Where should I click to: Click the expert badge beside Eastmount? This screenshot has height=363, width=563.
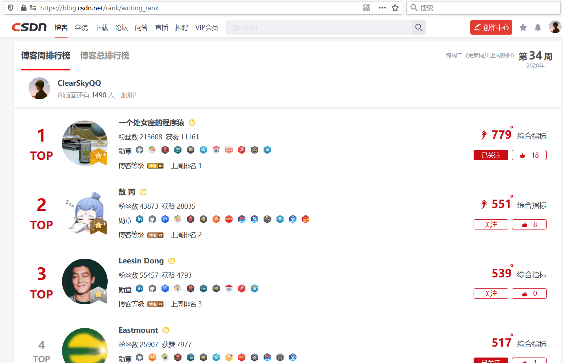(166, 330)
